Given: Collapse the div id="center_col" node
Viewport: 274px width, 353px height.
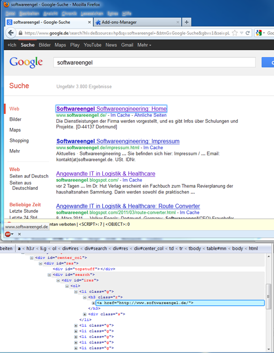Looking at the screenshot, I should pos(32,258).
